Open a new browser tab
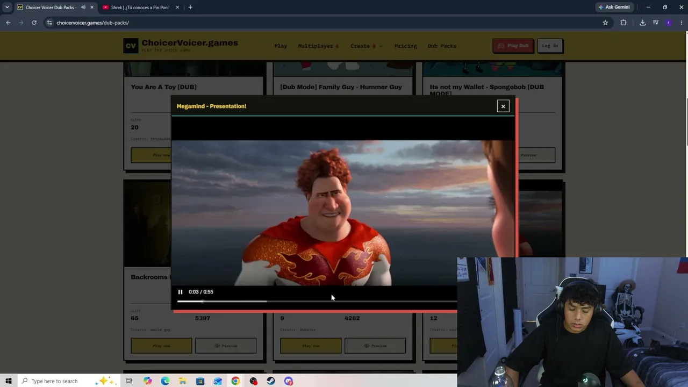This screenshot has height=387, width=688. pos(190,8)
